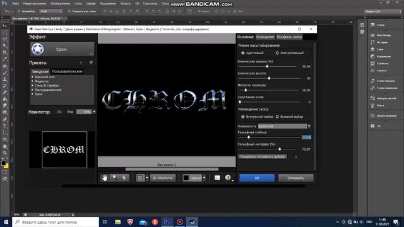This screenshot has height=227, width=404.
Task: Select the arrow pointer tool in plugin toolbar
Action: pyautogui.click(x=124, y=178)
